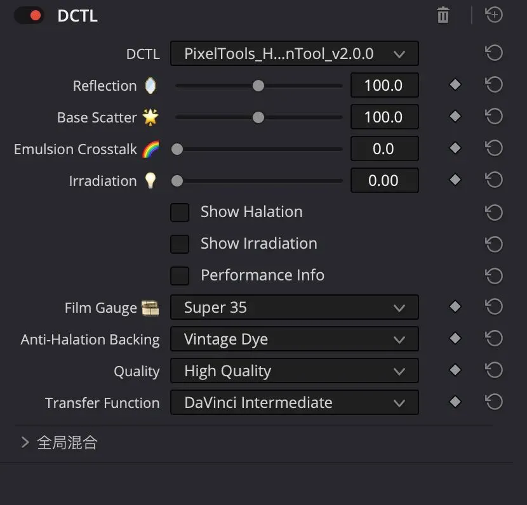Open the Film Gauge Super 35 dropdown
This screenshot has height=505, width=527.
[295, 307]
